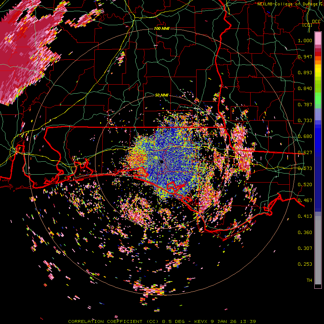Click the 0.413 legend value

coord(305,216)
